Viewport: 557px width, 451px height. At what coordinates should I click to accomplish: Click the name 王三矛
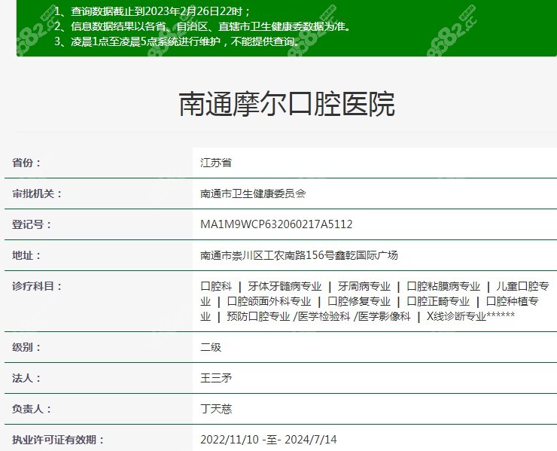[x=216, y=378]
